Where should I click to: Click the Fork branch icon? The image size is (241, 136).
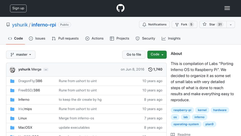pos(177,24)
